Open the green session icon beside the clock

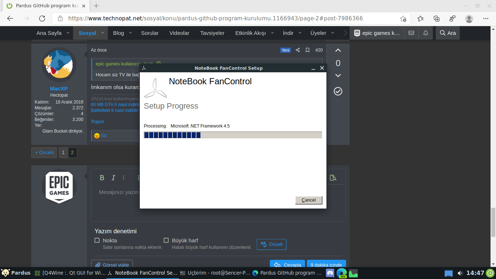(490, 273)
